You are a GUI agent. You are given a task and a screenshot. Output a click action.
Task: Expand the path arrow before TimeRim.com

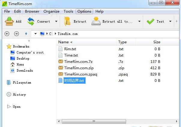coord(56,34)
